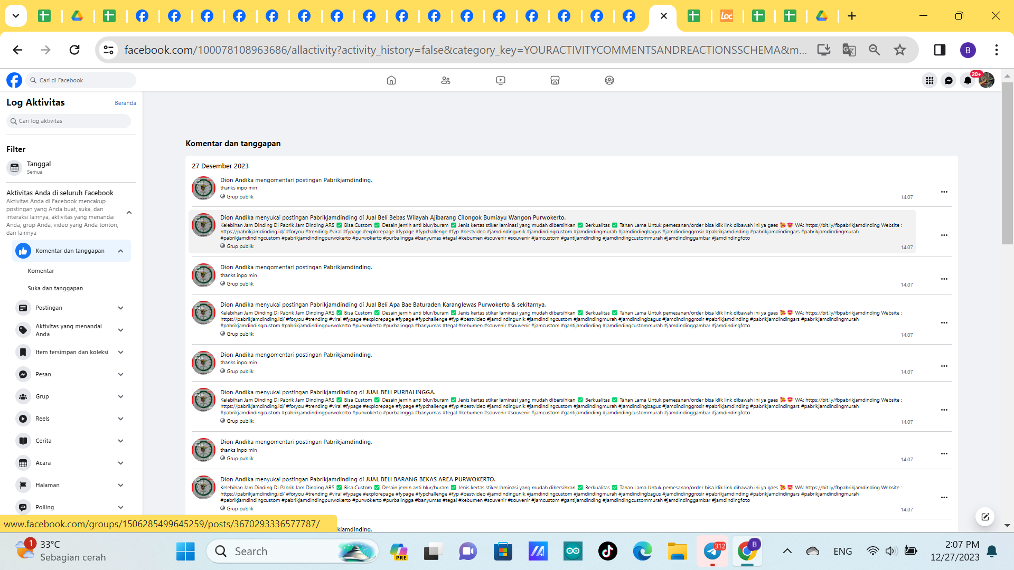The image size is (1014, 570).
Task: Select Suka dan tanggapan filter
Action: 55,288
